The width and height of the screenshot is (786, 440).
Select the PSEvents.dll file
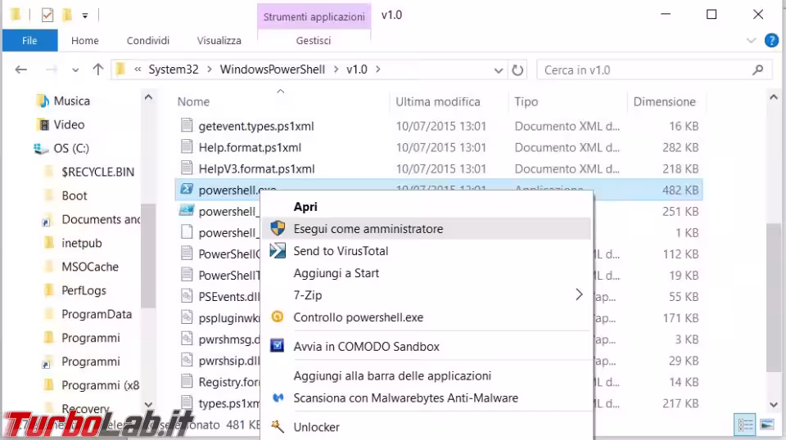click(228, 297)
